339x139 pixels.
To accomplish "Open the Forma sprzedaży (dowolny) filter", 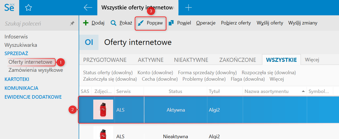I will [207, 73].
